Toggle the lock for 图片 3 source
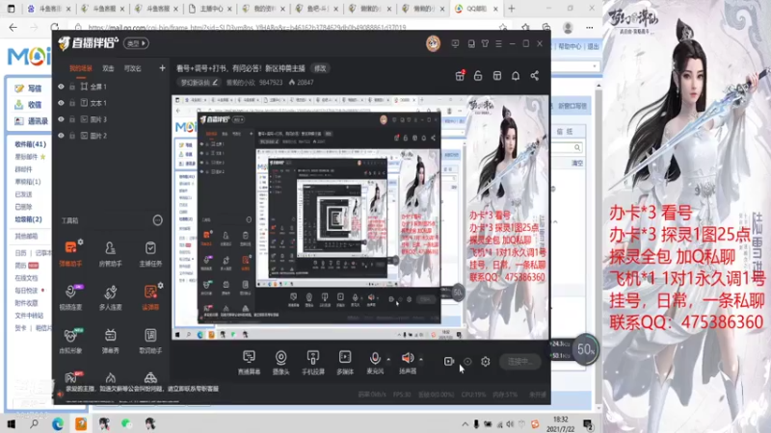Viewport: 771px width, 433px height. pyautogui.click(x=72, y=119)
